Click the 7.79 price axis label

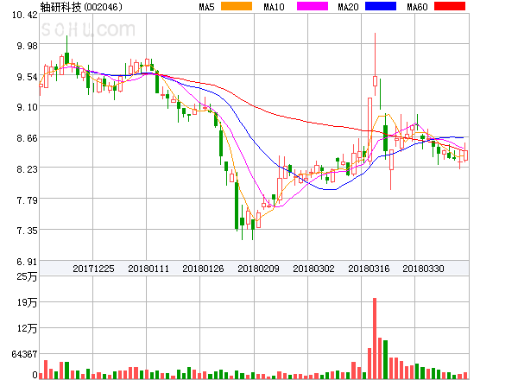click(28, 200)
